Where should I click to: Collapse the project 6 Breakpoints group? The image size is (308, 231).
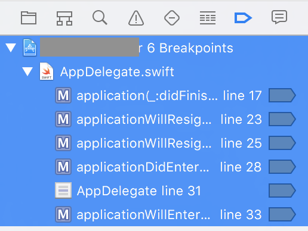(x=11, y=48)
